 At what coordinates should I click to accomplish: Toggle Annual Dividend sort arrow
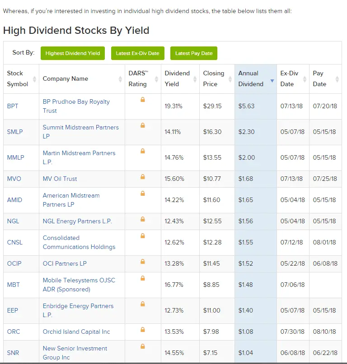coord(272,81)
